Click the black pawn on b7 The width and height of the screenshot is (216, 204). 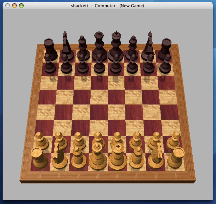(66, 64)
